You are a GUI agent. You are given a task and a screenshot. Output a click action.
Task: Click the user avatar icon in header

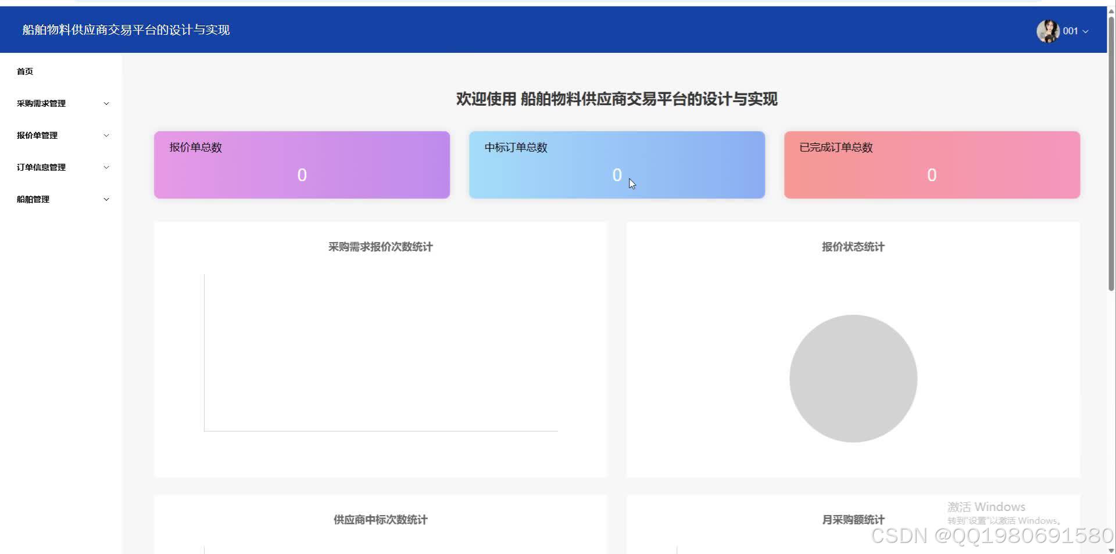(x=1049, y=31)
